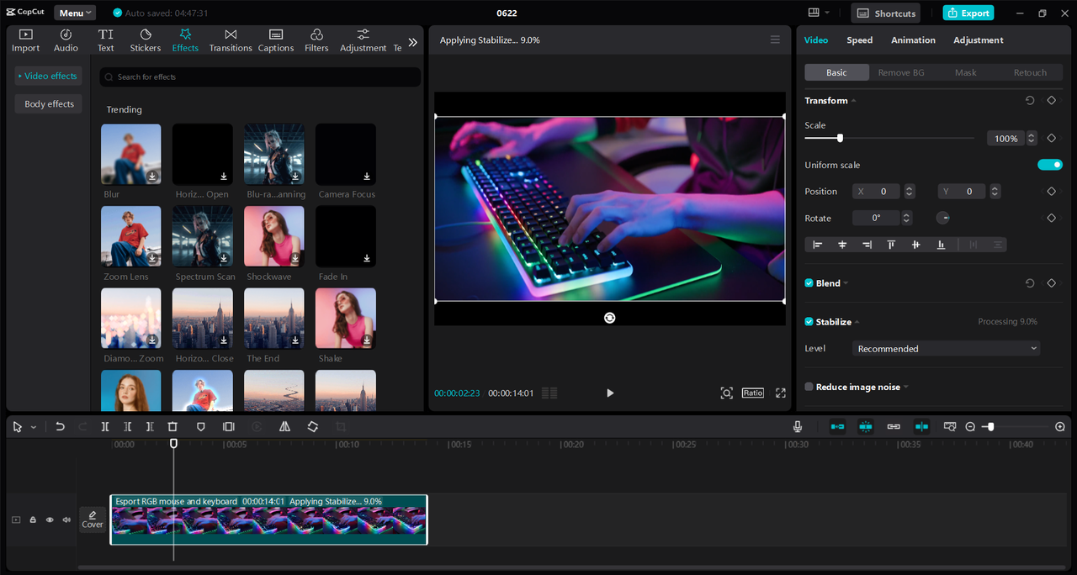The image size is (1077, 575).
Task: Toggle clip linkage chain icon
Action: (x=894, y=427)
